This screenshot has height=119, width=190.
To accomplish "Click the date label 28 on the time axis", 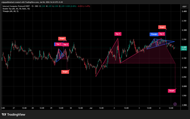I will tap(33, 108).
